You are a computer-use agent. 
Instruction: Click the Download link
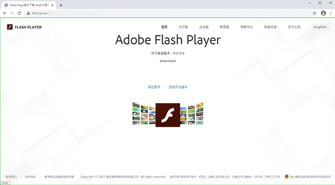pyautogui.click(x=168, y=61)
